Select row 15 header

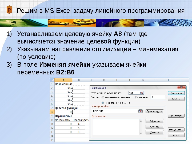52,140
